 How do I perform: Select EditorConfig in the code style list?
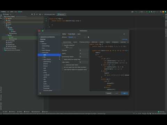click(x=47, y=61)
